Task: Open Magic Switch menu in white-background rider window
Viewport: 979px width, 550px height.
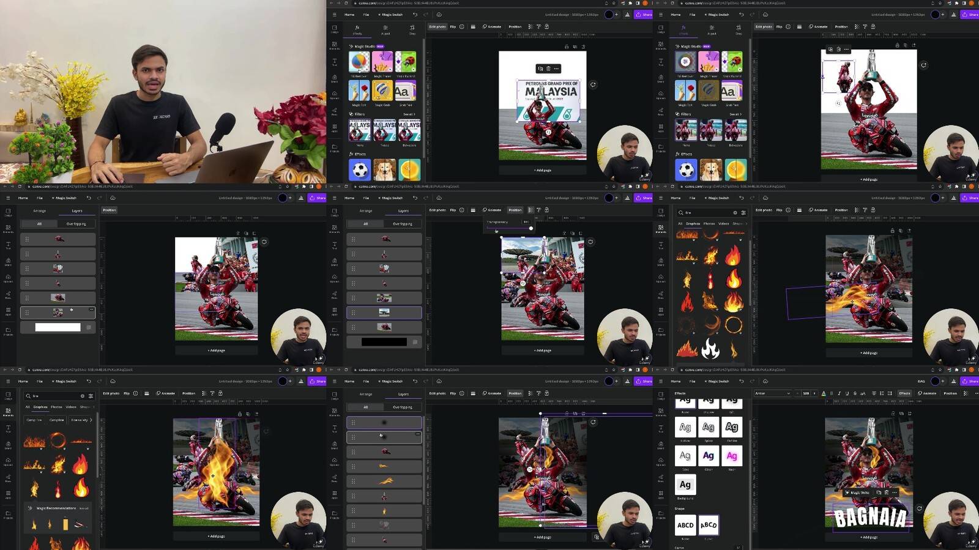Action: coord(717,15)
